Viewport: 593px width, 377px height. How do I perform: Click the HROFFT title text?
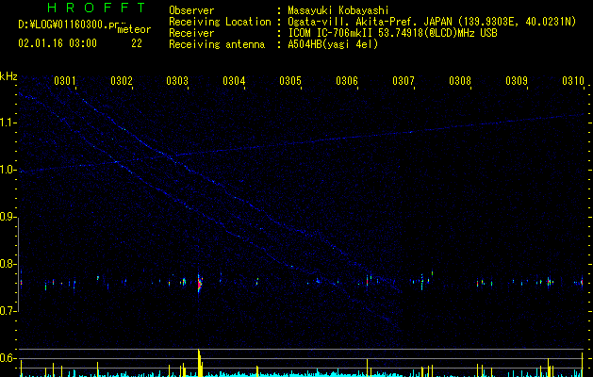coord(96,8)
